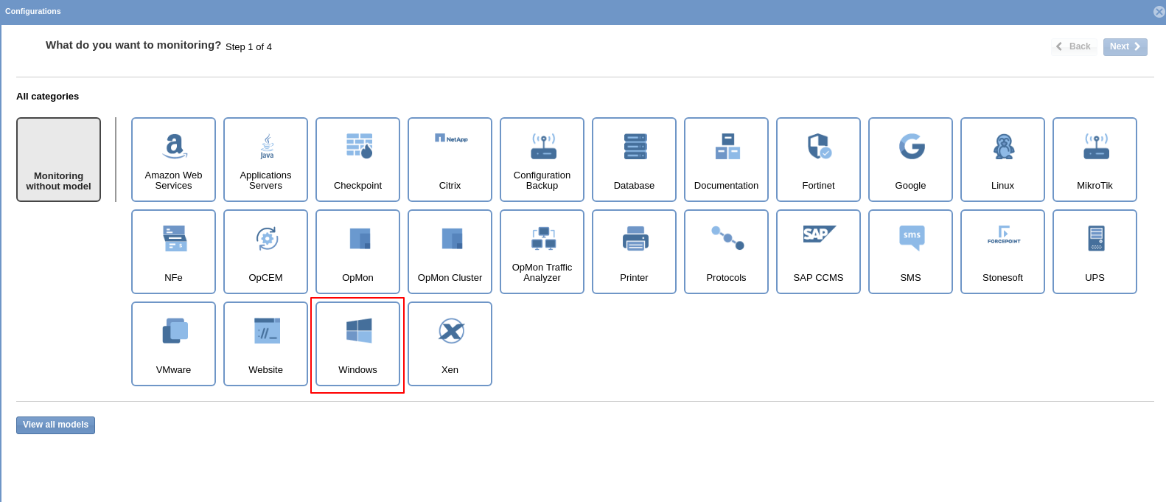Pick the Database monitoring category
This screenshot has height=502, width=1166.
click(x=634, y=159)
